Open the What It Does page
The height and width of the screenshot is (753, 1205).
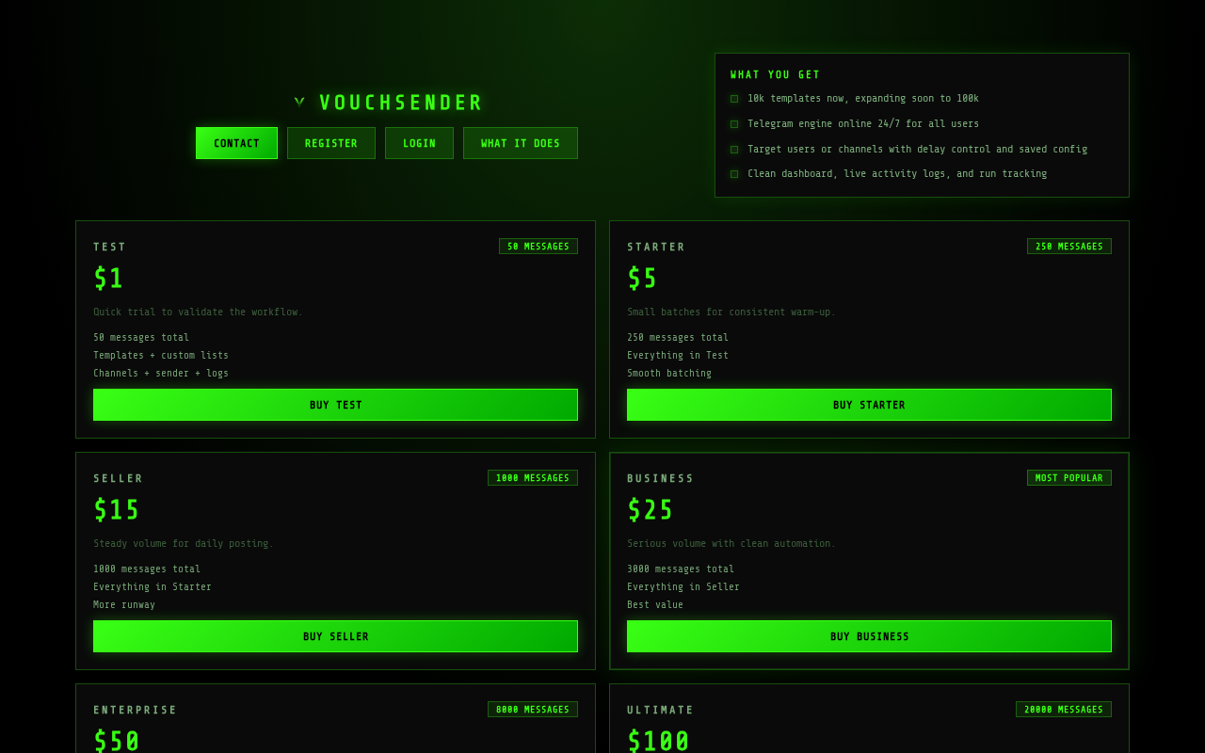pos(521,143)
